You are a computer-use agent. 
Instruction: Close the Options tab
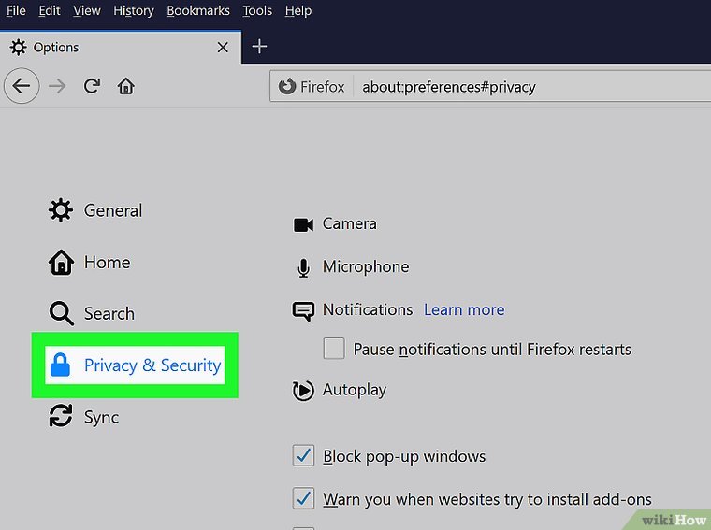click(223, 47)
